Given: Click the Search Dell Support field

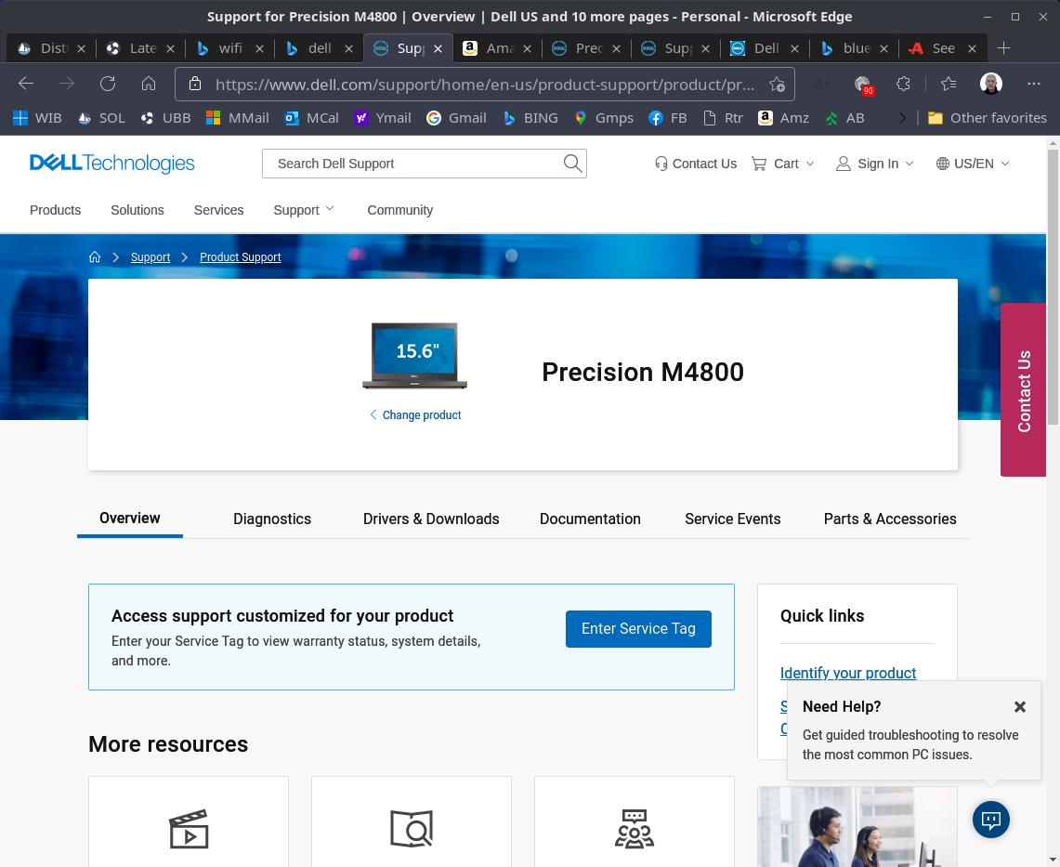Looking at the screenshot, I should coord(413,164).
